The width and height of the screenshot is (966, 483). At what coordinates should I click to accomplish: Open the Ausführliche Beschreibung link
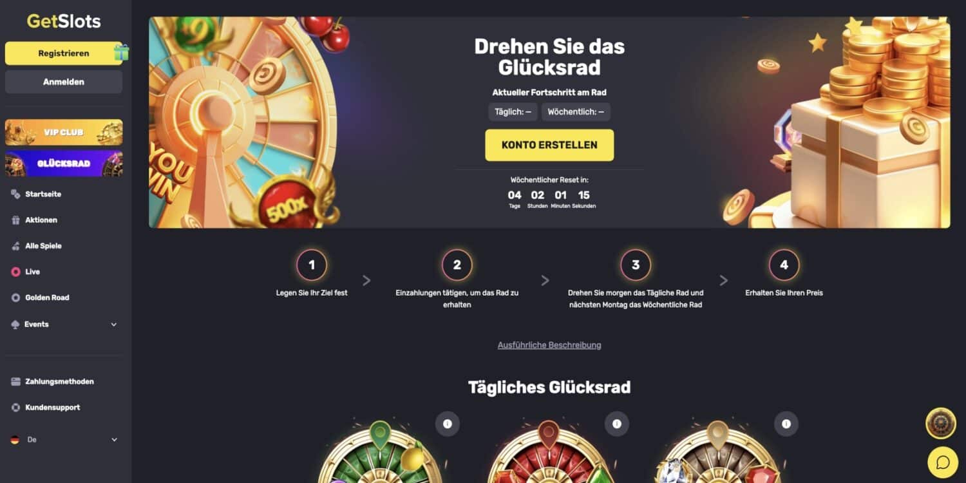[549, 345]
